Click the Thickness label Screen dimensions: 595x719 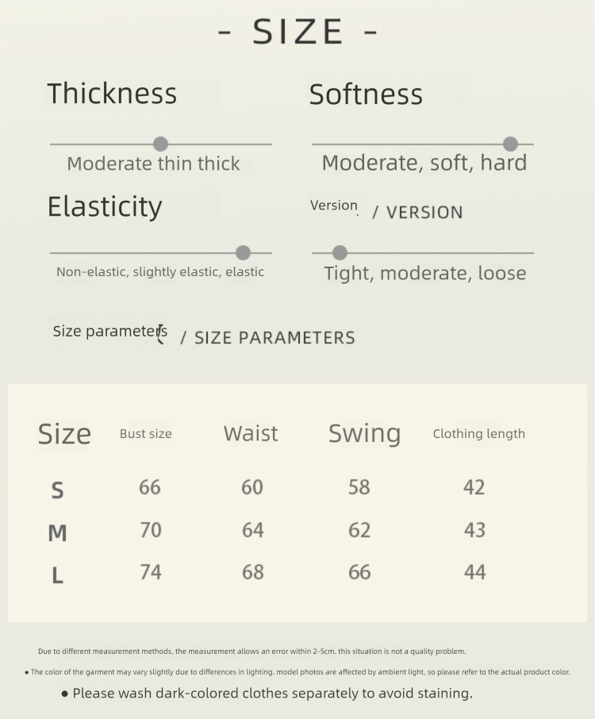(112, 94)
